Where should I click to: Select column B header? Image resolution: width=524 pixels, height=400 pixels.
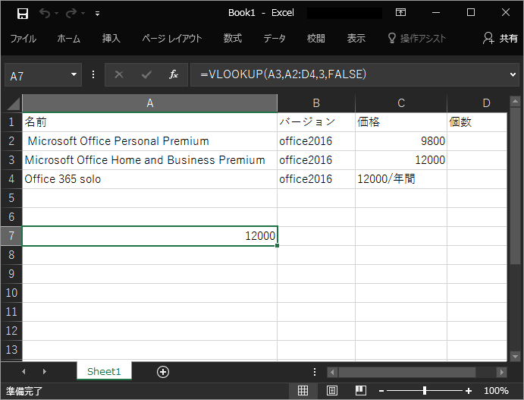[316, 103]
